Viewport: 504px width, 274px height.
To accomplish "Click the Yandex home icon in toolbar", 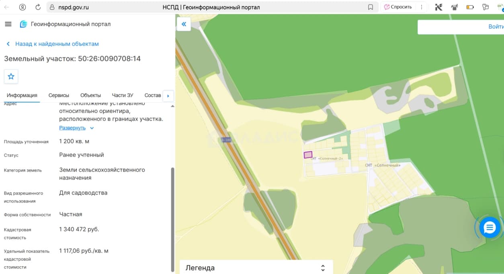I will pos(23,7).
